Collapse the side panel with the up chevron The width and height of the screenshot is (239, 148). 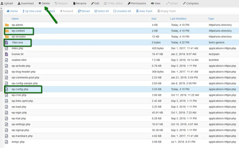tap(1, 8)
